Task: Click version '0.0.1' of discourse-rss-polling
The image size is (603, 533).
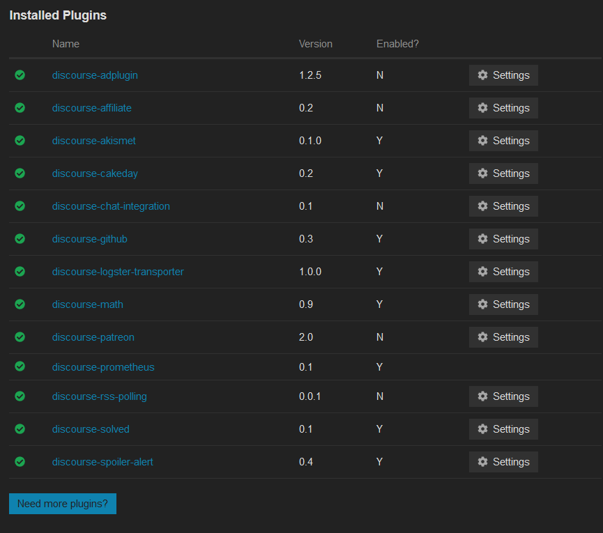Action: (x=310, y=396)
